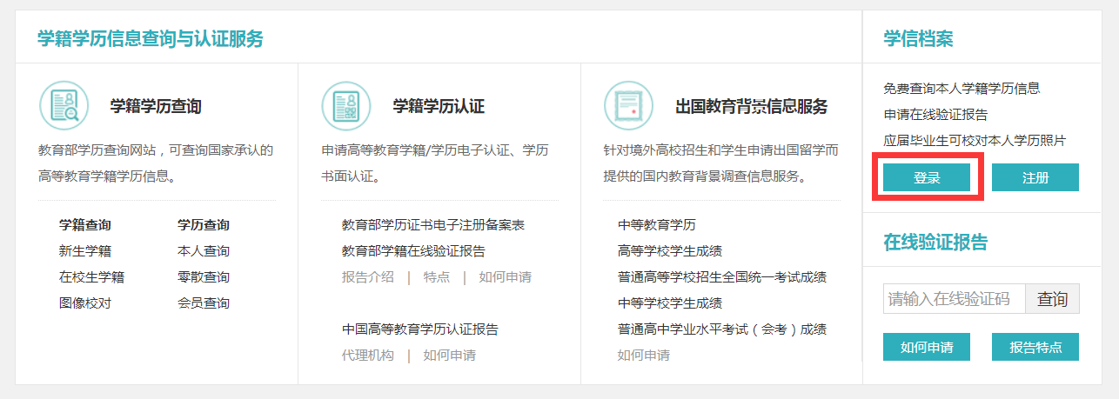Focus the 请输入在线验证码 input field
Image resolution: width=1119 pixels, height=399 pixels.
(x=955, y=299)
